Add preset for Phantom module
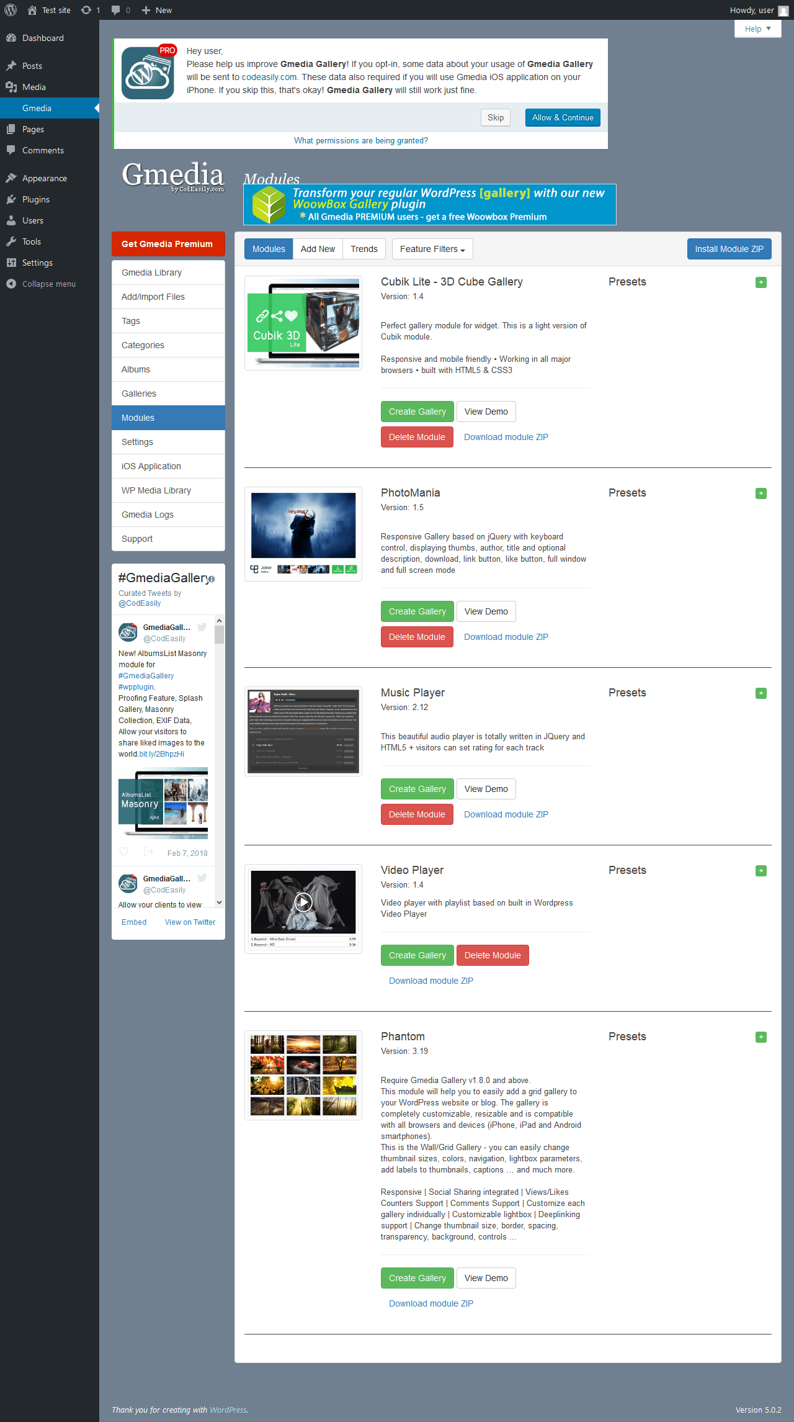 761,1037
